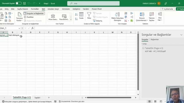Click in the formula bar

[109, 28]
